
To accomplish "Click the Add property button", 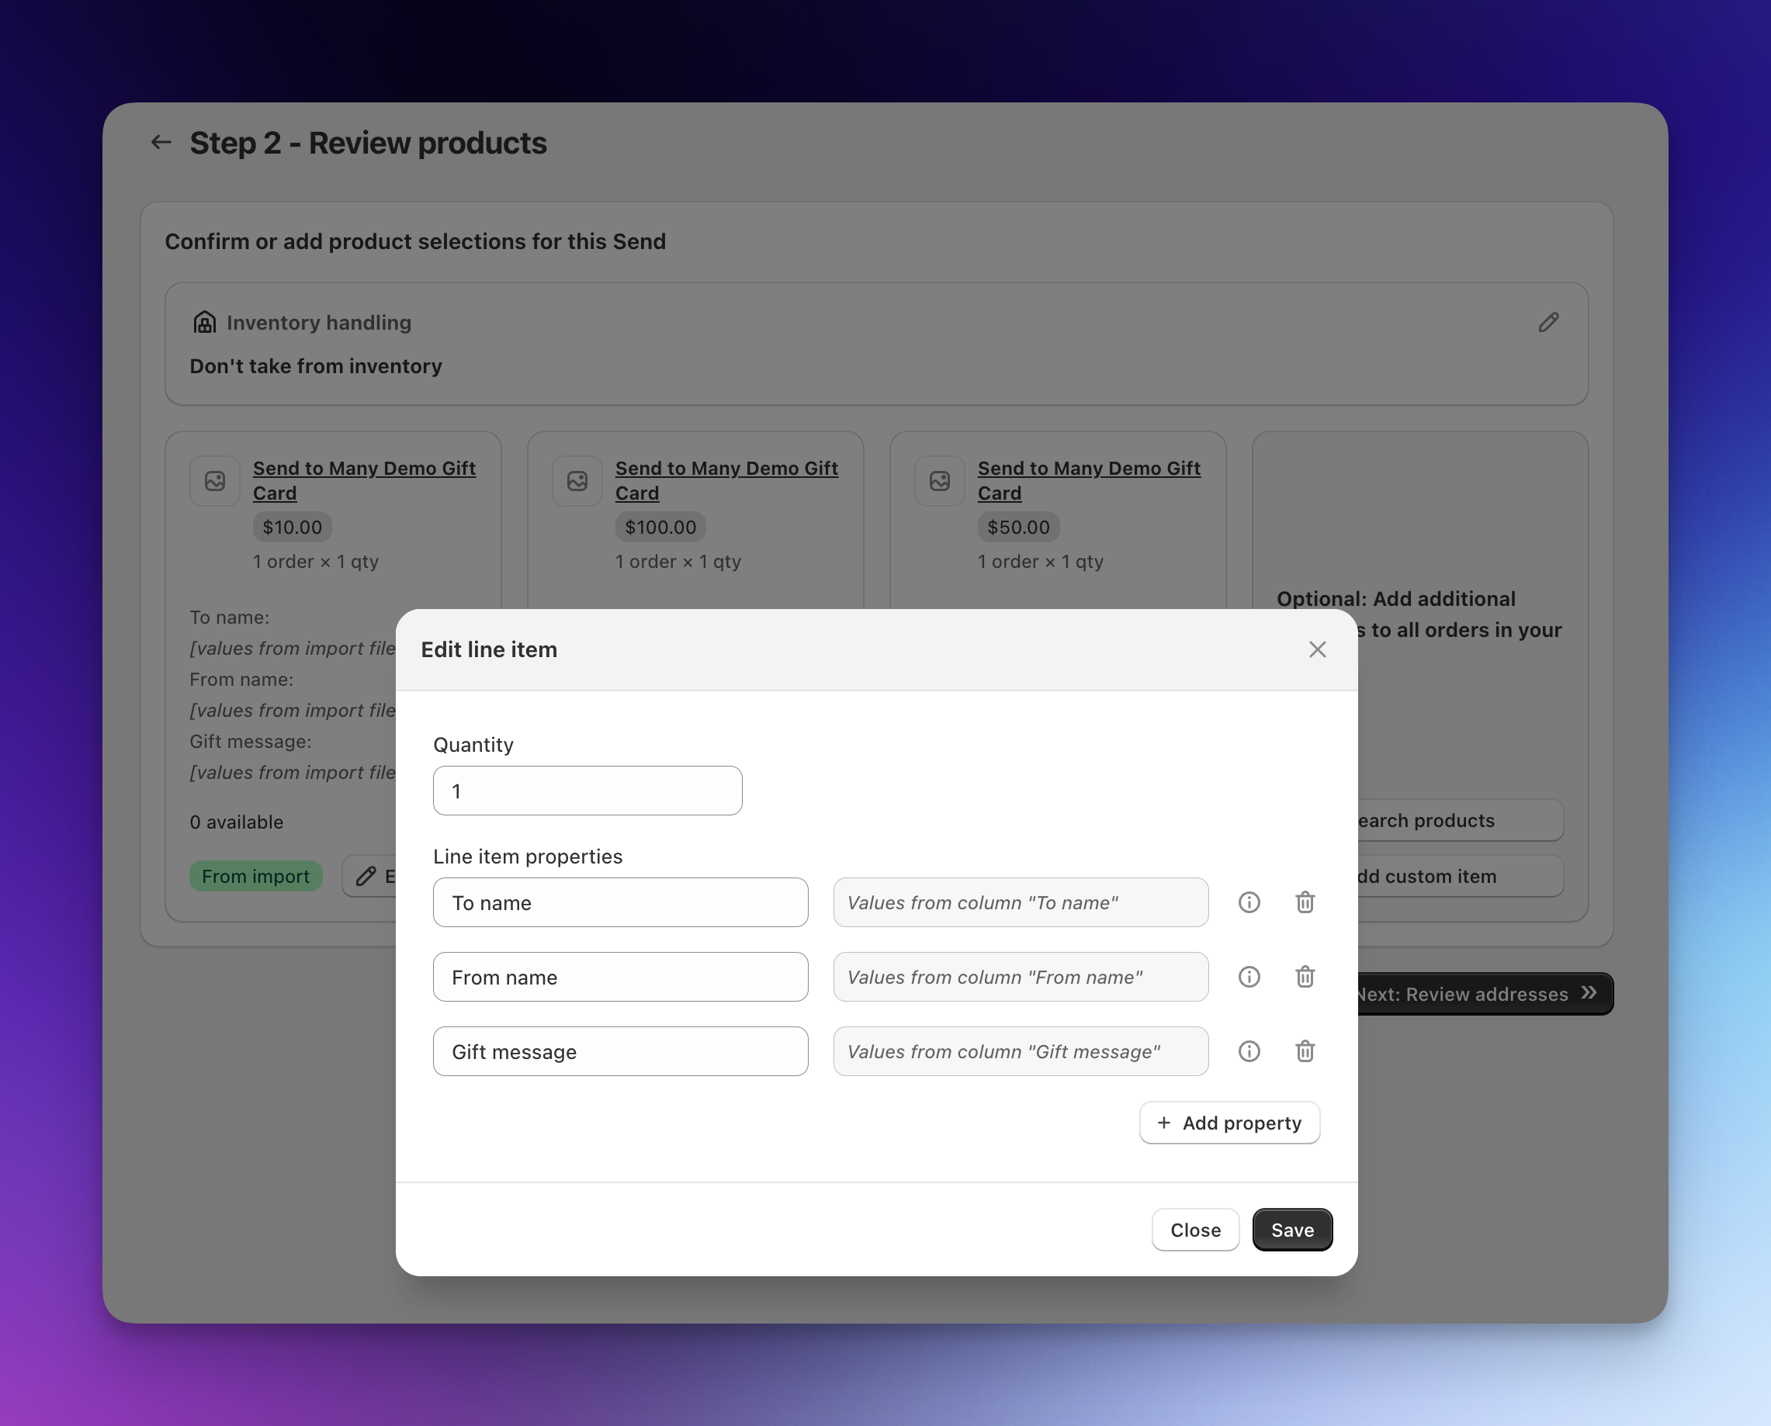I will coord(1229,1123).
